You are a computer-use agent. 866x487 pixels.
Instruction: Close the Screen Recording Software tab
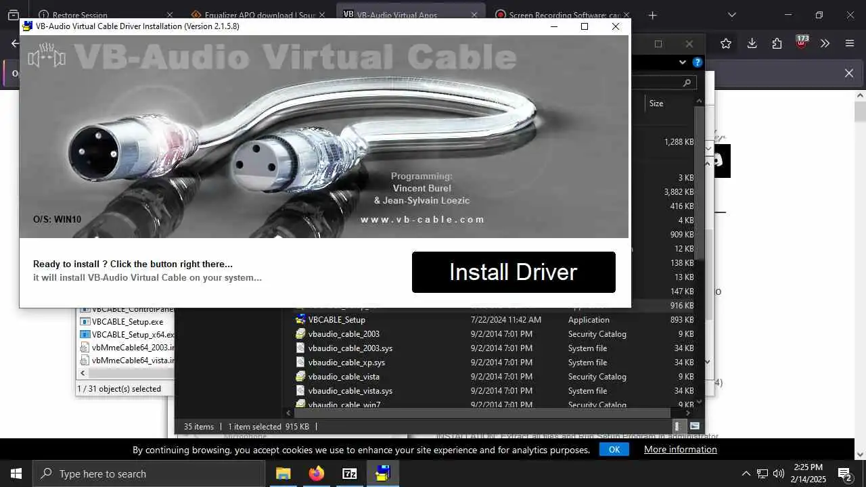(x=626, y=15)
